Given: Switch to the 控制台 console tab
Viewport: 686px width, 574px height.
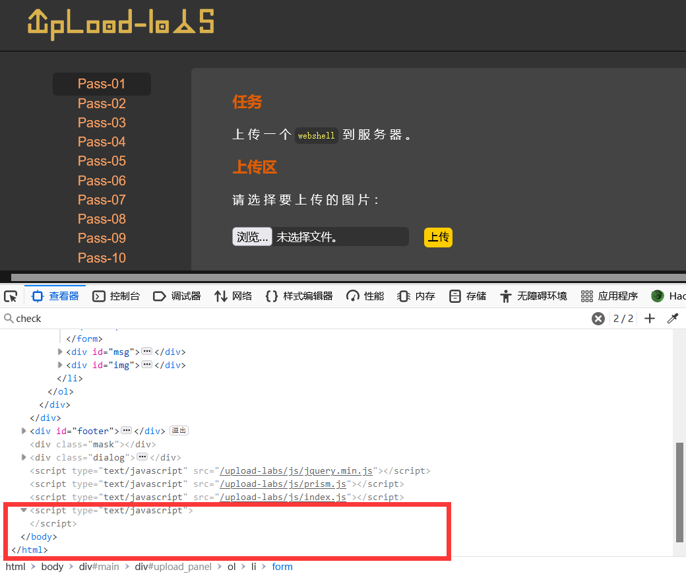Looking at the screenshot, I should (x=116, y=296).
